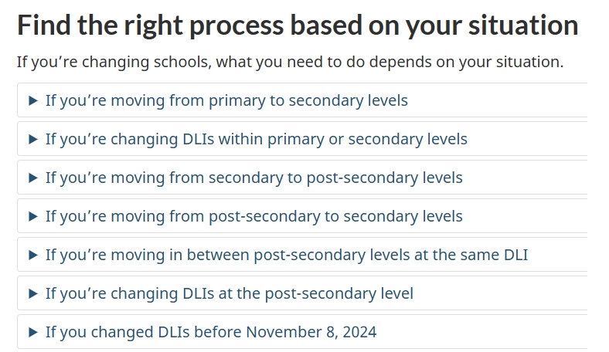This screenshot has height=352, width=609.
Task: Click the triangle before 'post-secondary to secondary levels'
Action: point(32,216)
